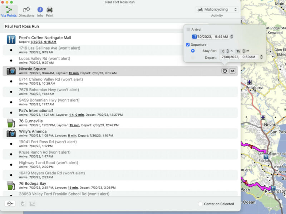Select the Stay For radio button
This screenshot has width=286, height=214.
(193, 51)
